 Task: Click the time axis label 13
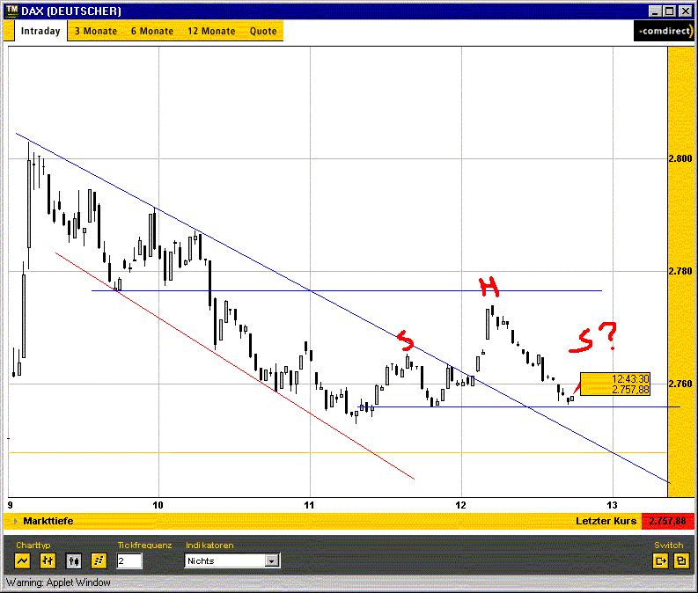click(x=612, y=505)
